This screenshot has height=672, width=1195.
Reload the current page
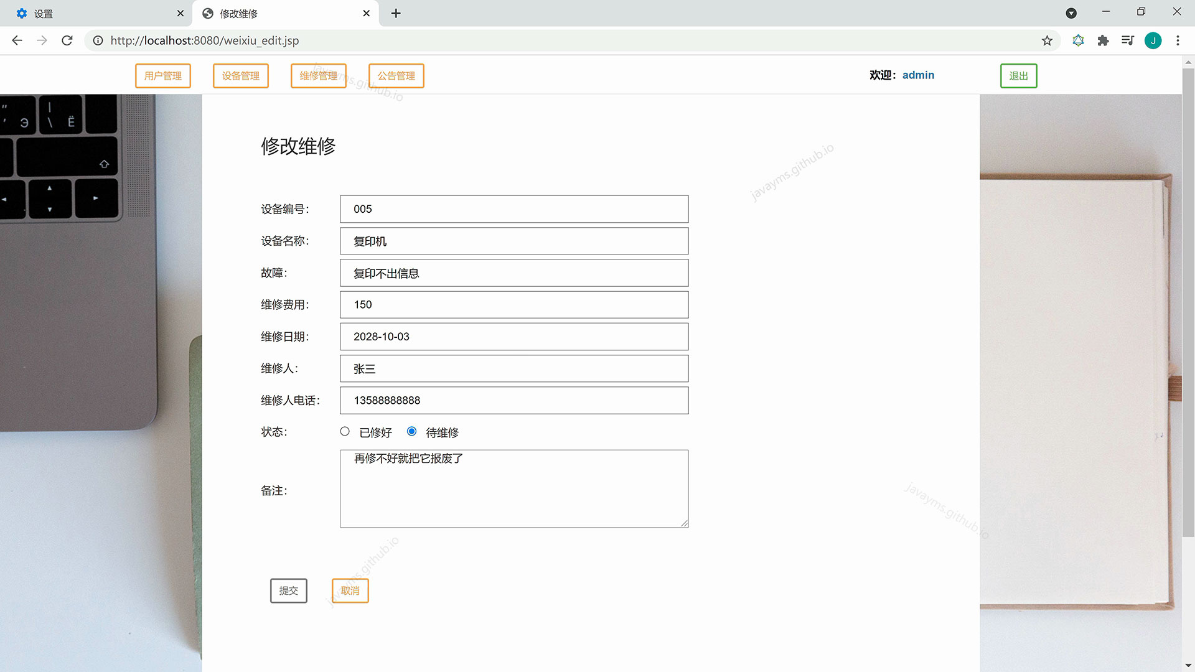(67, 40)
